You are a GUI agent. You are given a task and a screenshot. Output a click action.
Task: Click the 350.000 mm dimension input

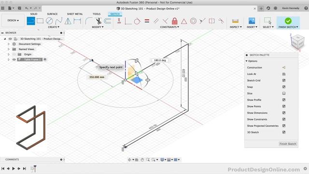click(x=97, y=77)
